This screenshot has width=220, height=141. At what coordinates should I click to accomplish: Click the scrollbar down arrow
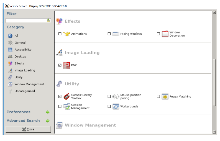coord(214,132)
